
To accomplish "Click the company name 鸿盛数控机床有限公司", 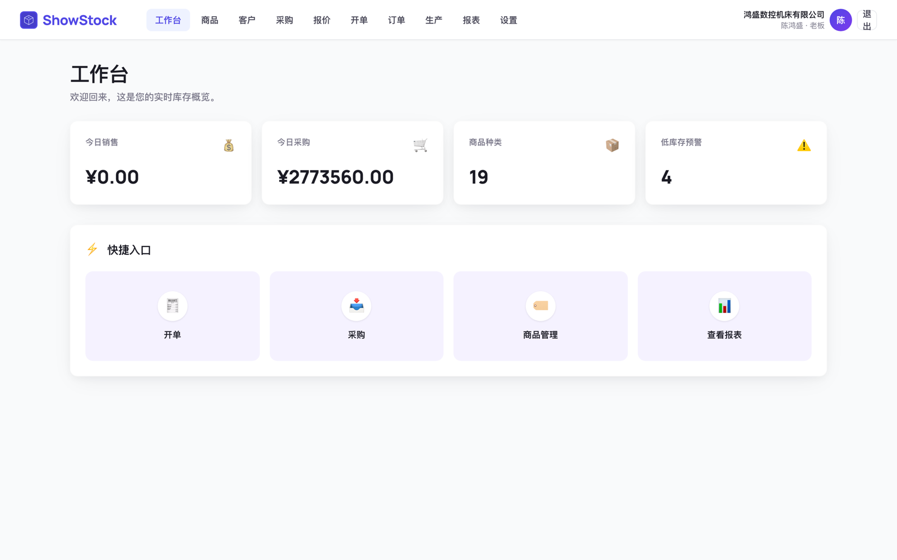I will coord(784,15).
